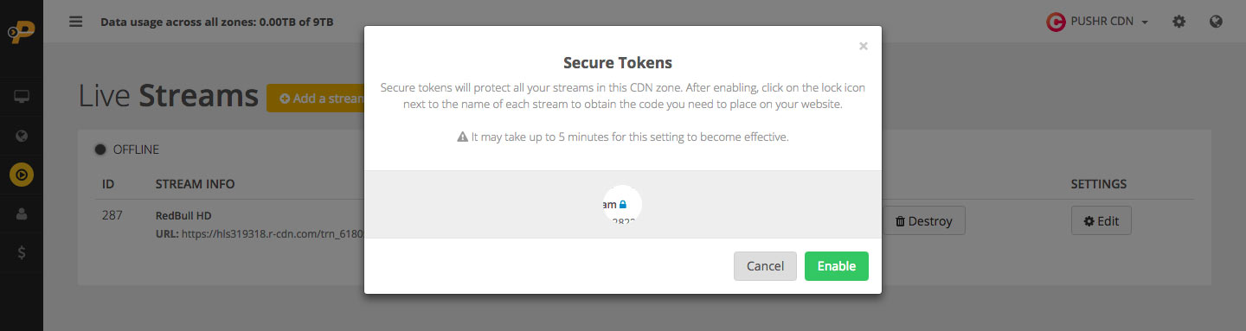Edit the RedBull HD stream settings
Viewport: 1246px width, 331px height.
pyautogui.click(x=1101, y=220)
